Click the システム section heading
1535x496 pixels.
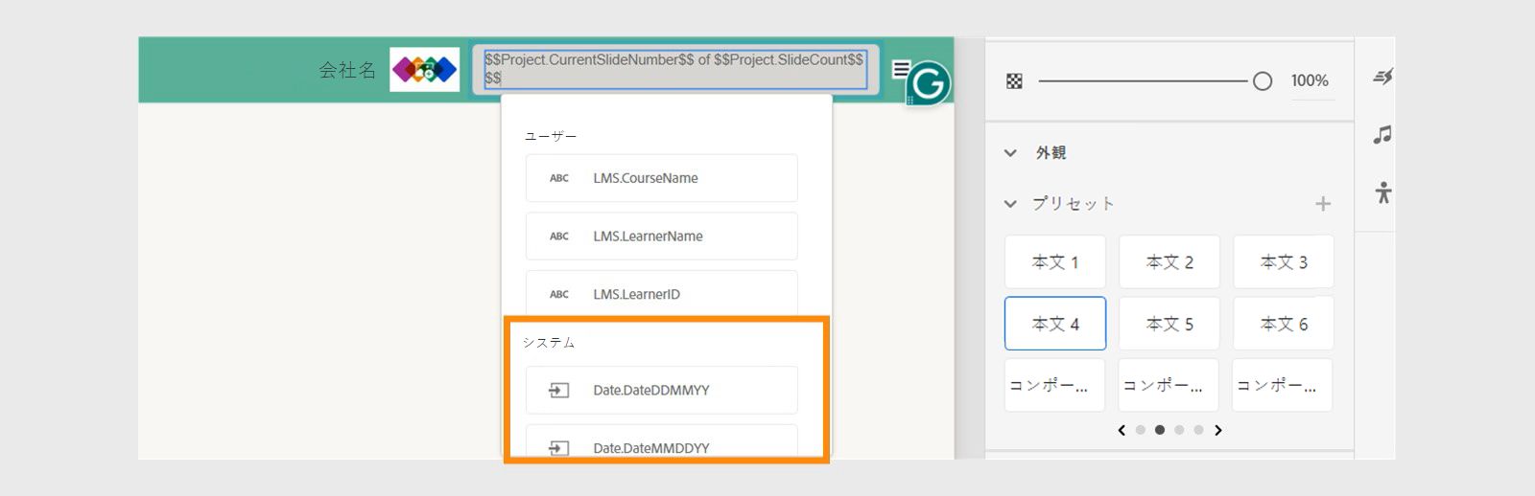pos(549,343)
